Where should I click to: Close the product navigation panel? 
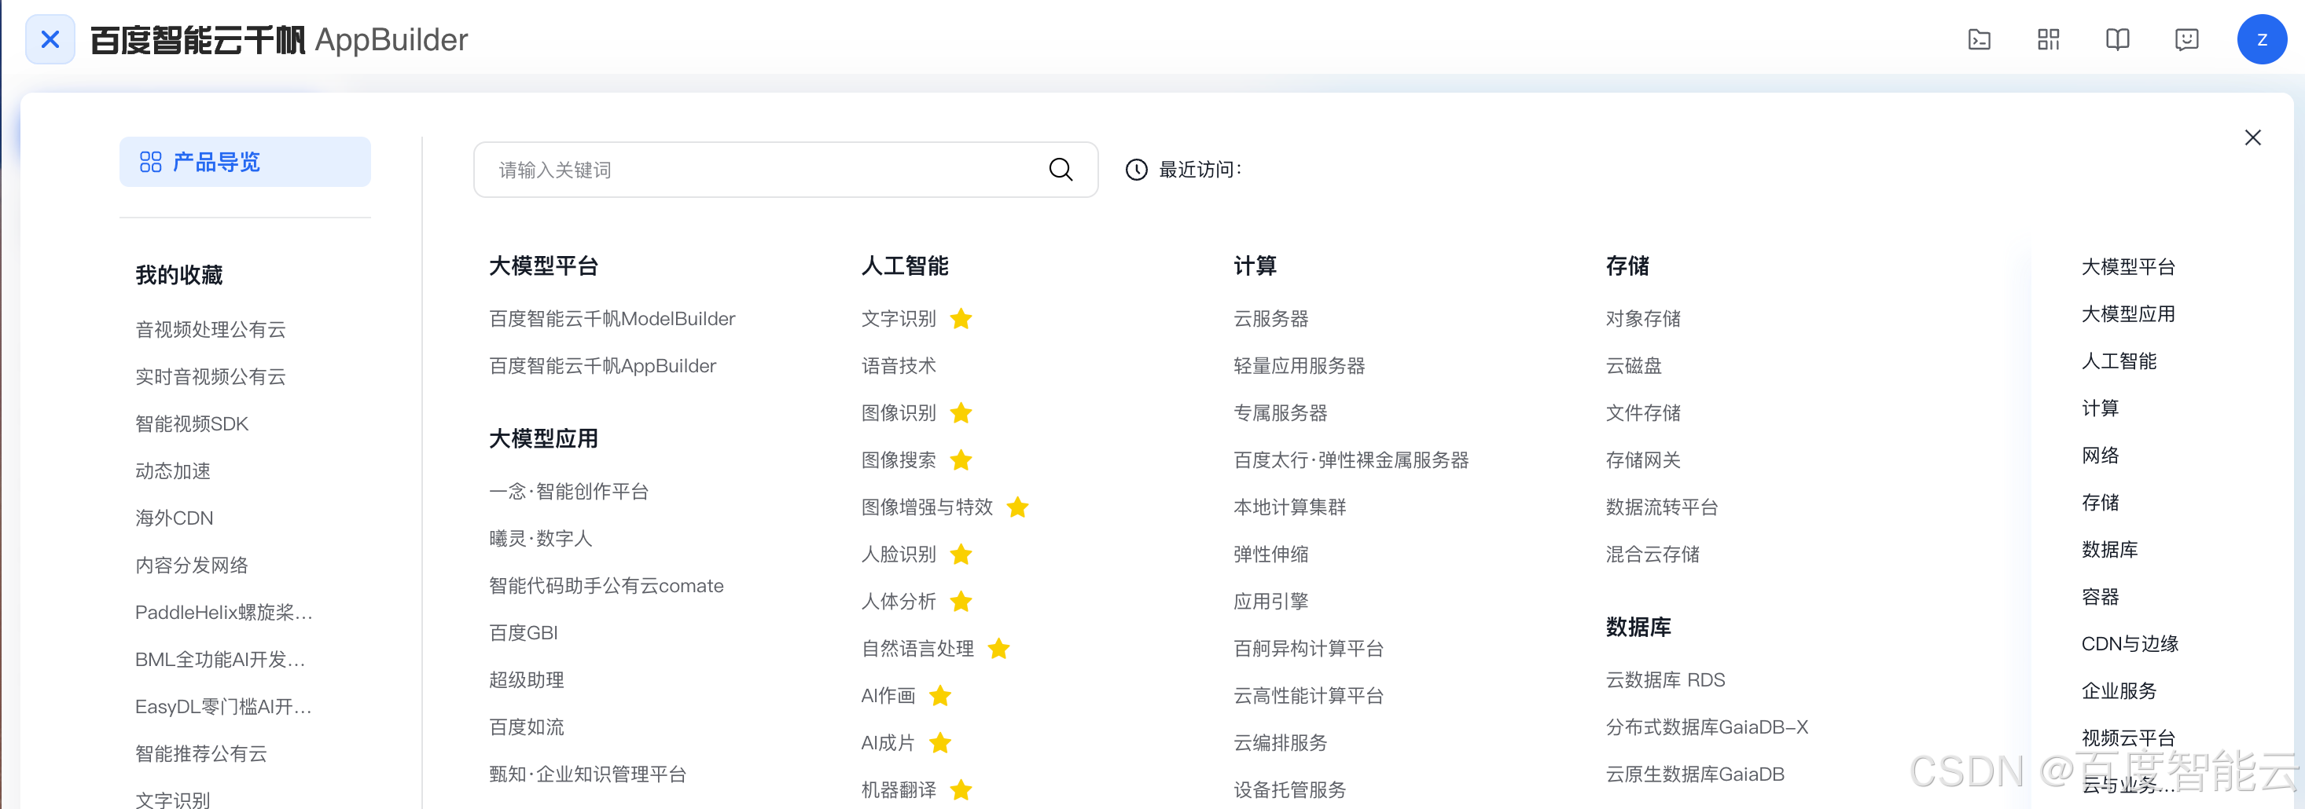(2252, 137)
